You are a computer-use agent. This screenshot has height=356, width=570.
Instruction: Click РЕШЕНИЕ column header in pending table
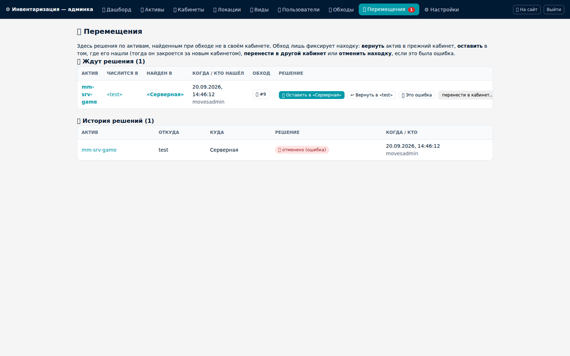(x=291, y=73)
